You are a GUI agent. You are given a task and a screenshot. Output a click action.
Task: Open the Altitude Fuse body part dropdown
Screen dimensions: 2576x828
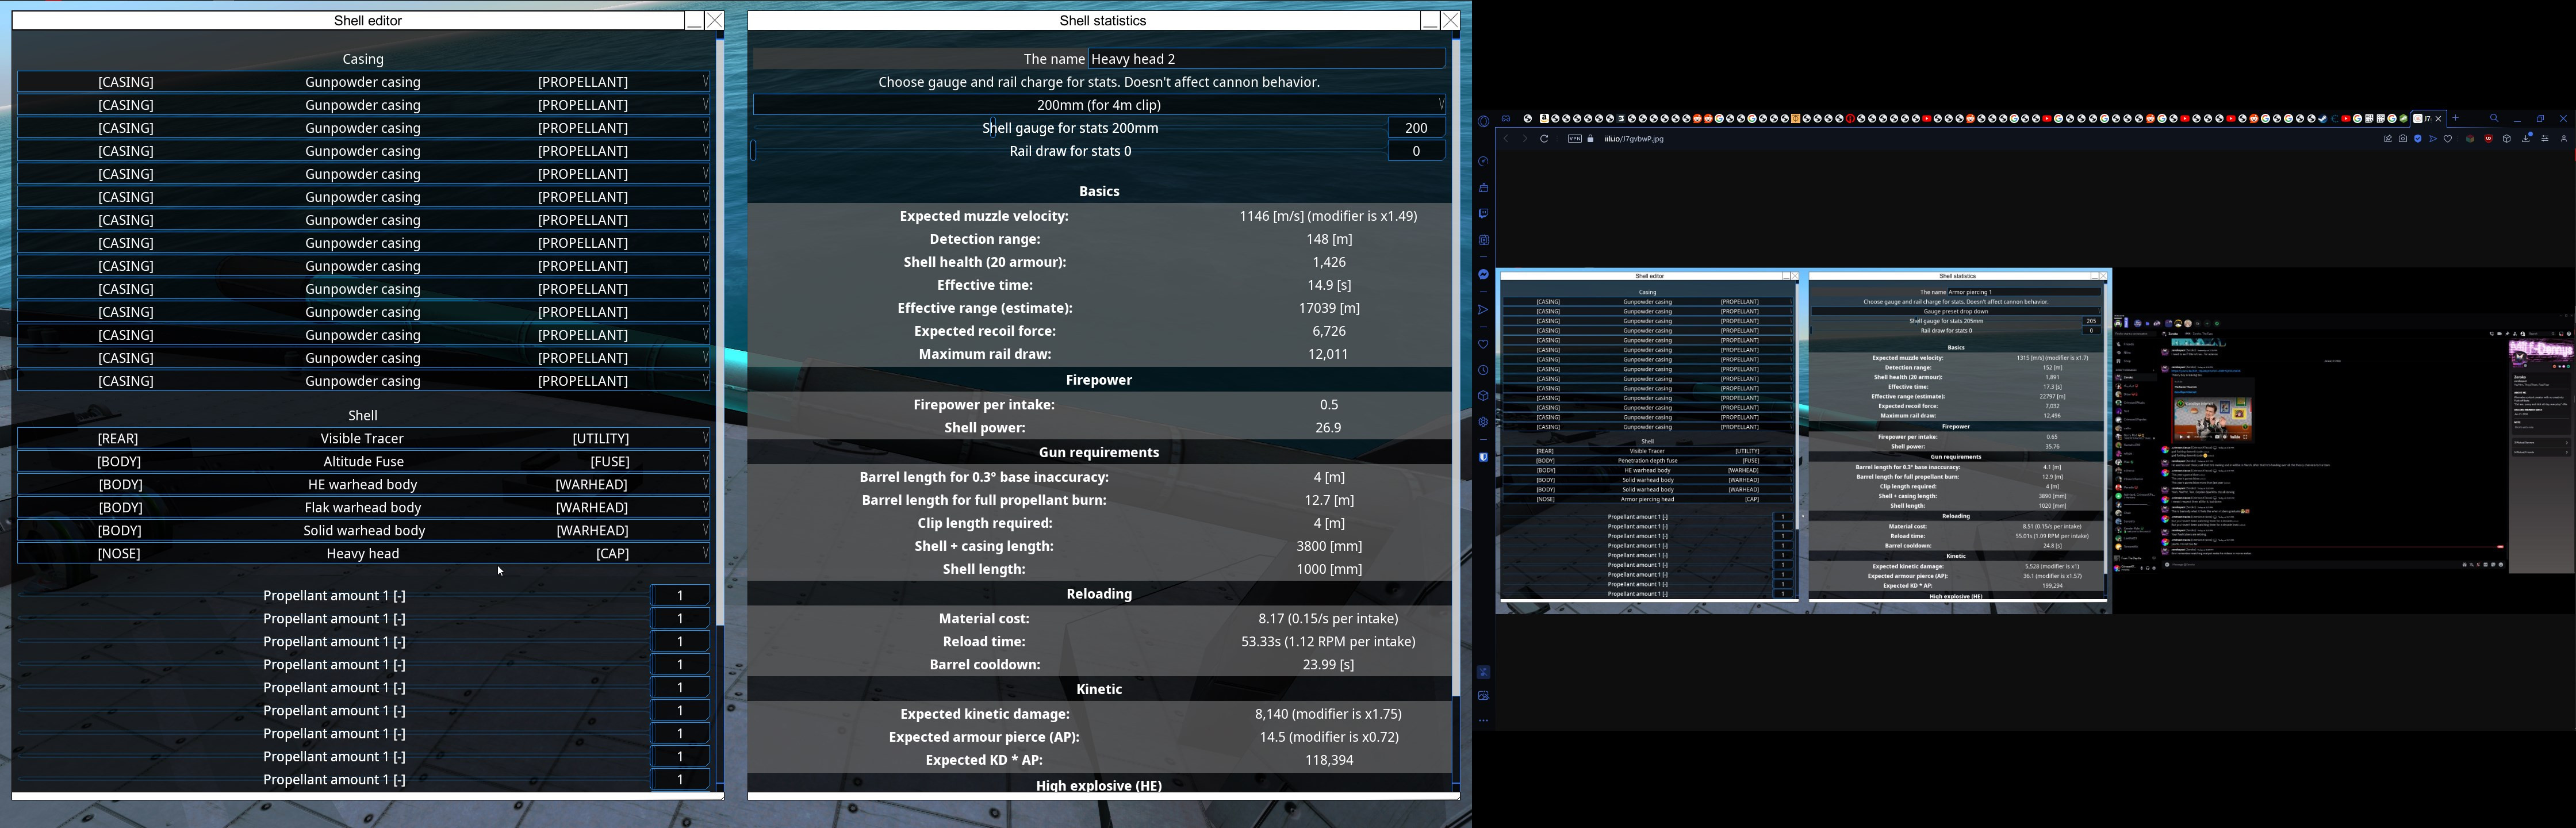(362, 461)
